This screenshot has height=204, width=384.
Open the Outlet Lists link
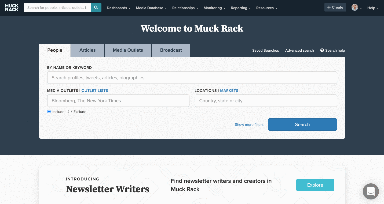pos(95,91)
